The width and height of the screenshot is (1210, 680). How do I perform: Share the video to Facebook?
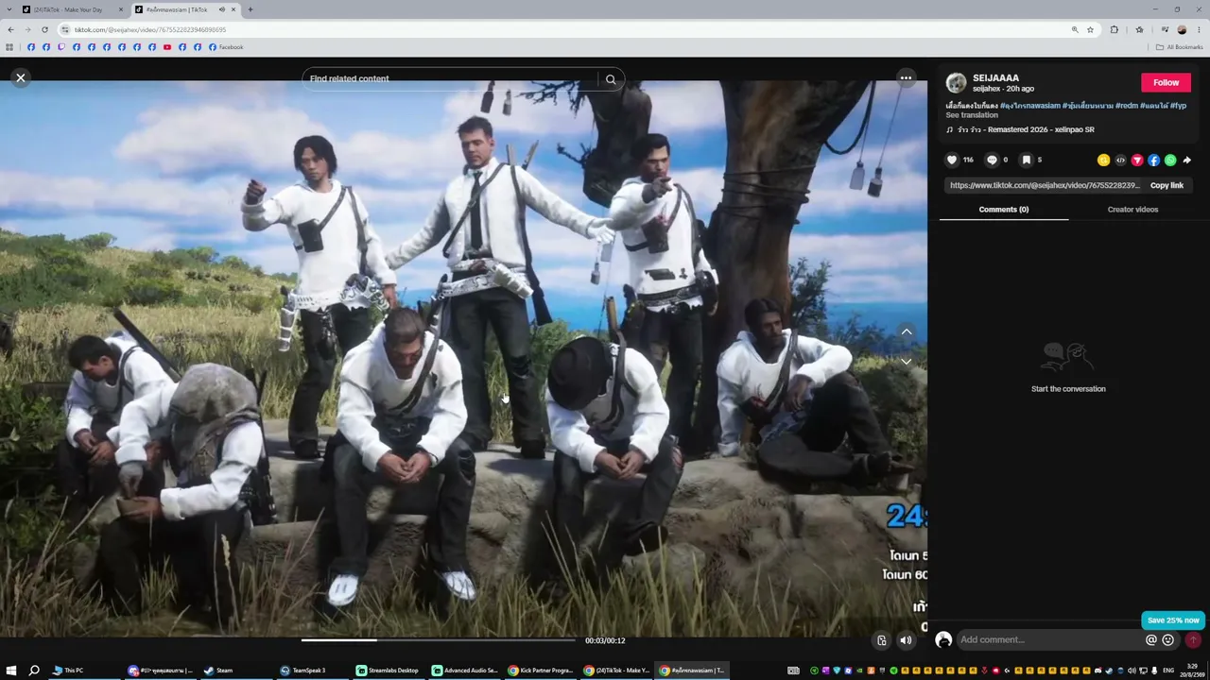(1153, 161)
